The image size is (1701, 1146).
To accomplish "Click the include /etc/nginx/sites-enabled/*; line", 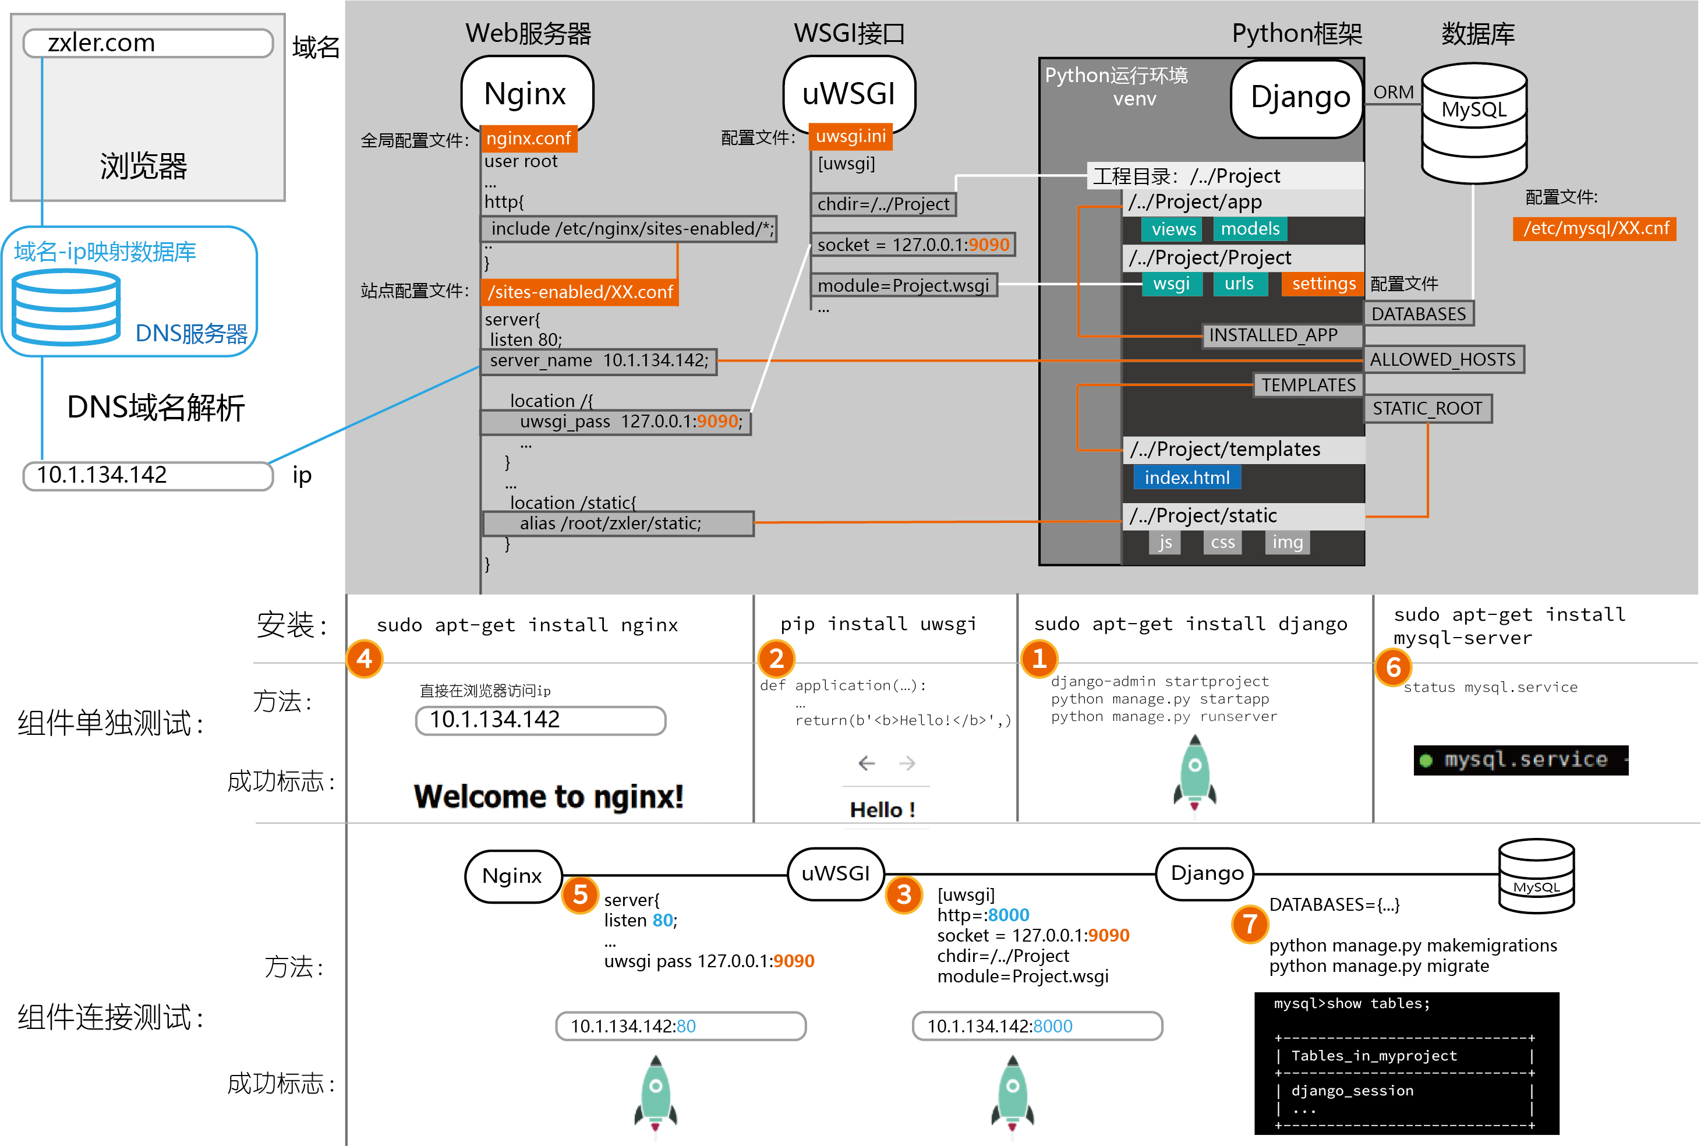I will (628, 229).
